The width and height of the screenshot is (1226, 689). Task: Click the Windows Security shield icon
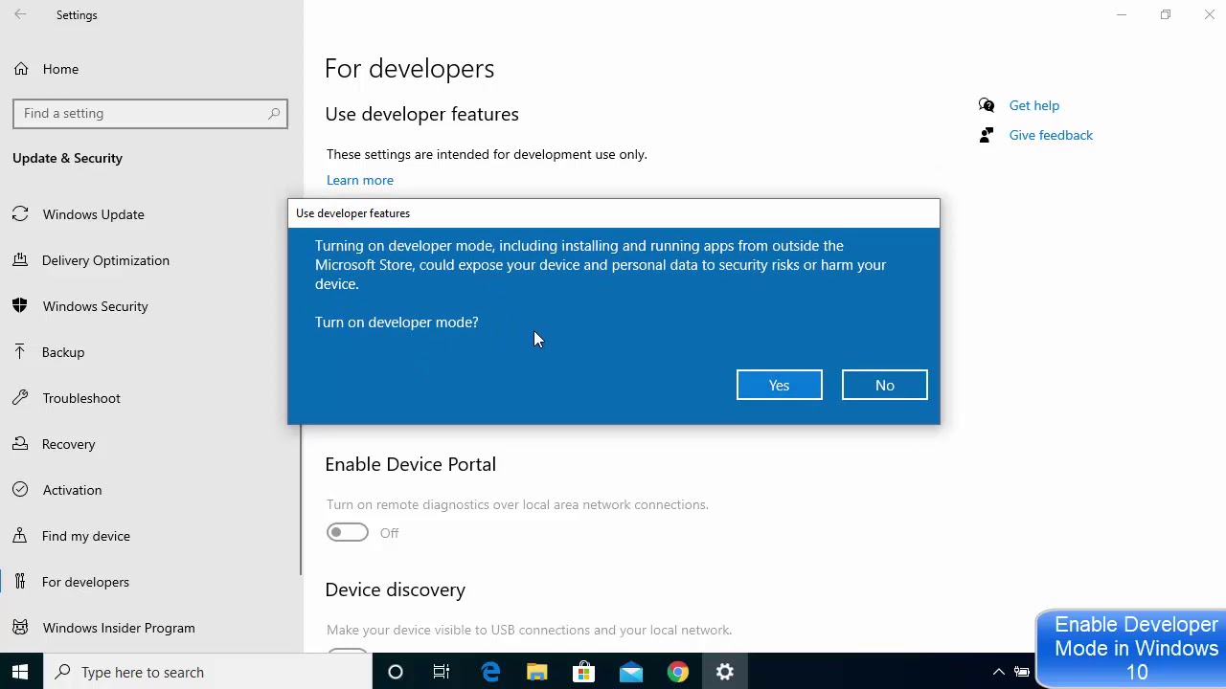click(20, 306)
